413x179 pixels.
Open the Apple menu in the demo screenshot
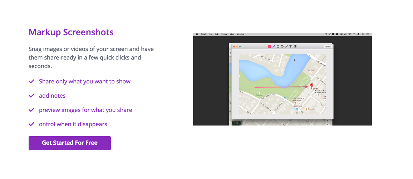pos(197,34)
